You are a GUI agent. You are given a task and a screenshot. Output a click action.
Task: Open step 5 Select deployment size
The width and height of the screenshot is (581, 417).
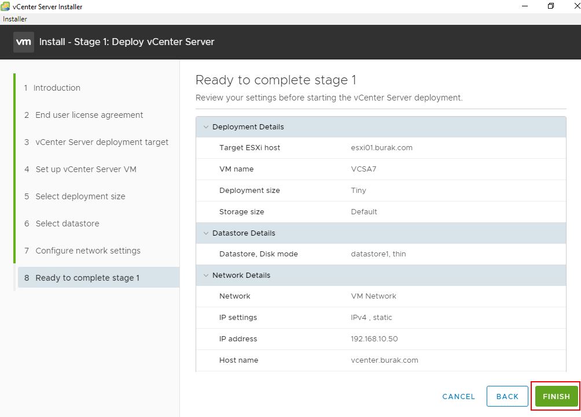(75, 196)
